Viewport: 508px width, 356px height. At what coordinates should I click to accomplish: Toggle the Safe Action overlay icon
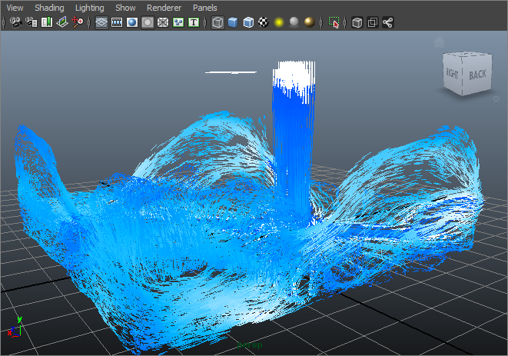[x=178, y=22]
